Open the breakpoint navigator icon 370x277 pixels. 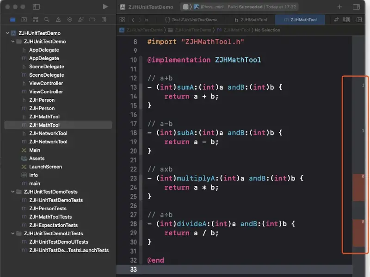click(92, 19)
